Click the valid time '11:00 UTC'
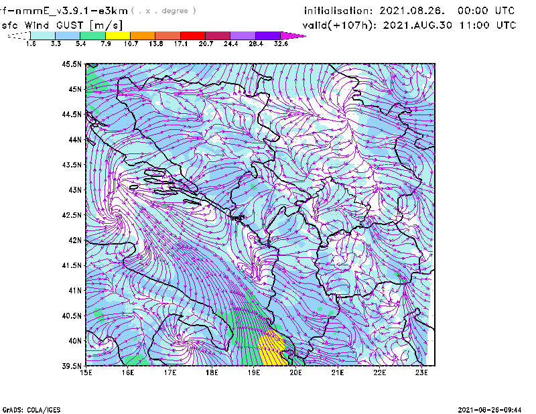This screenshot has width=536, height=414. point(488,25)
